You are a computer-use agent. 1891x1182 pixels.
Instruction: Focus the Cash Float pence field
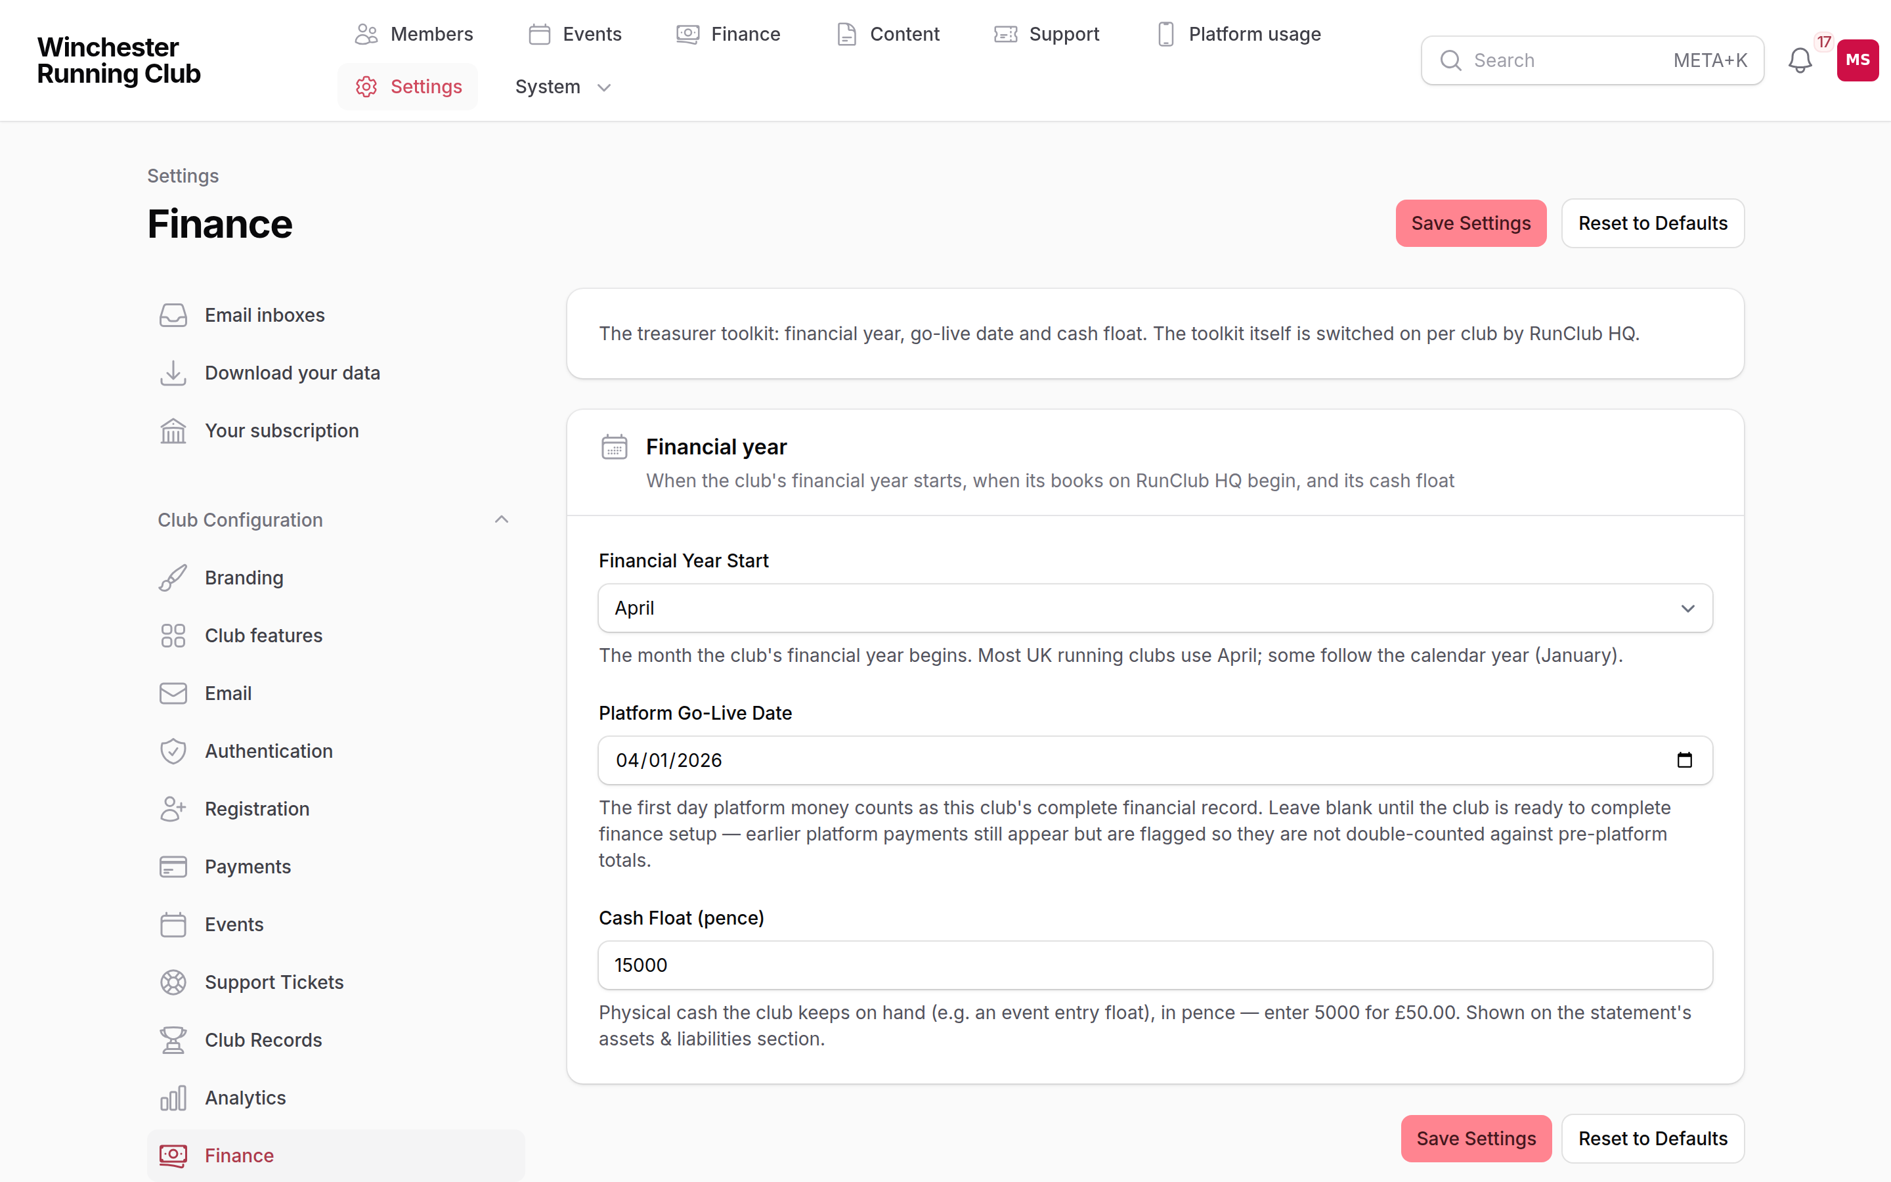(1155, 965)
